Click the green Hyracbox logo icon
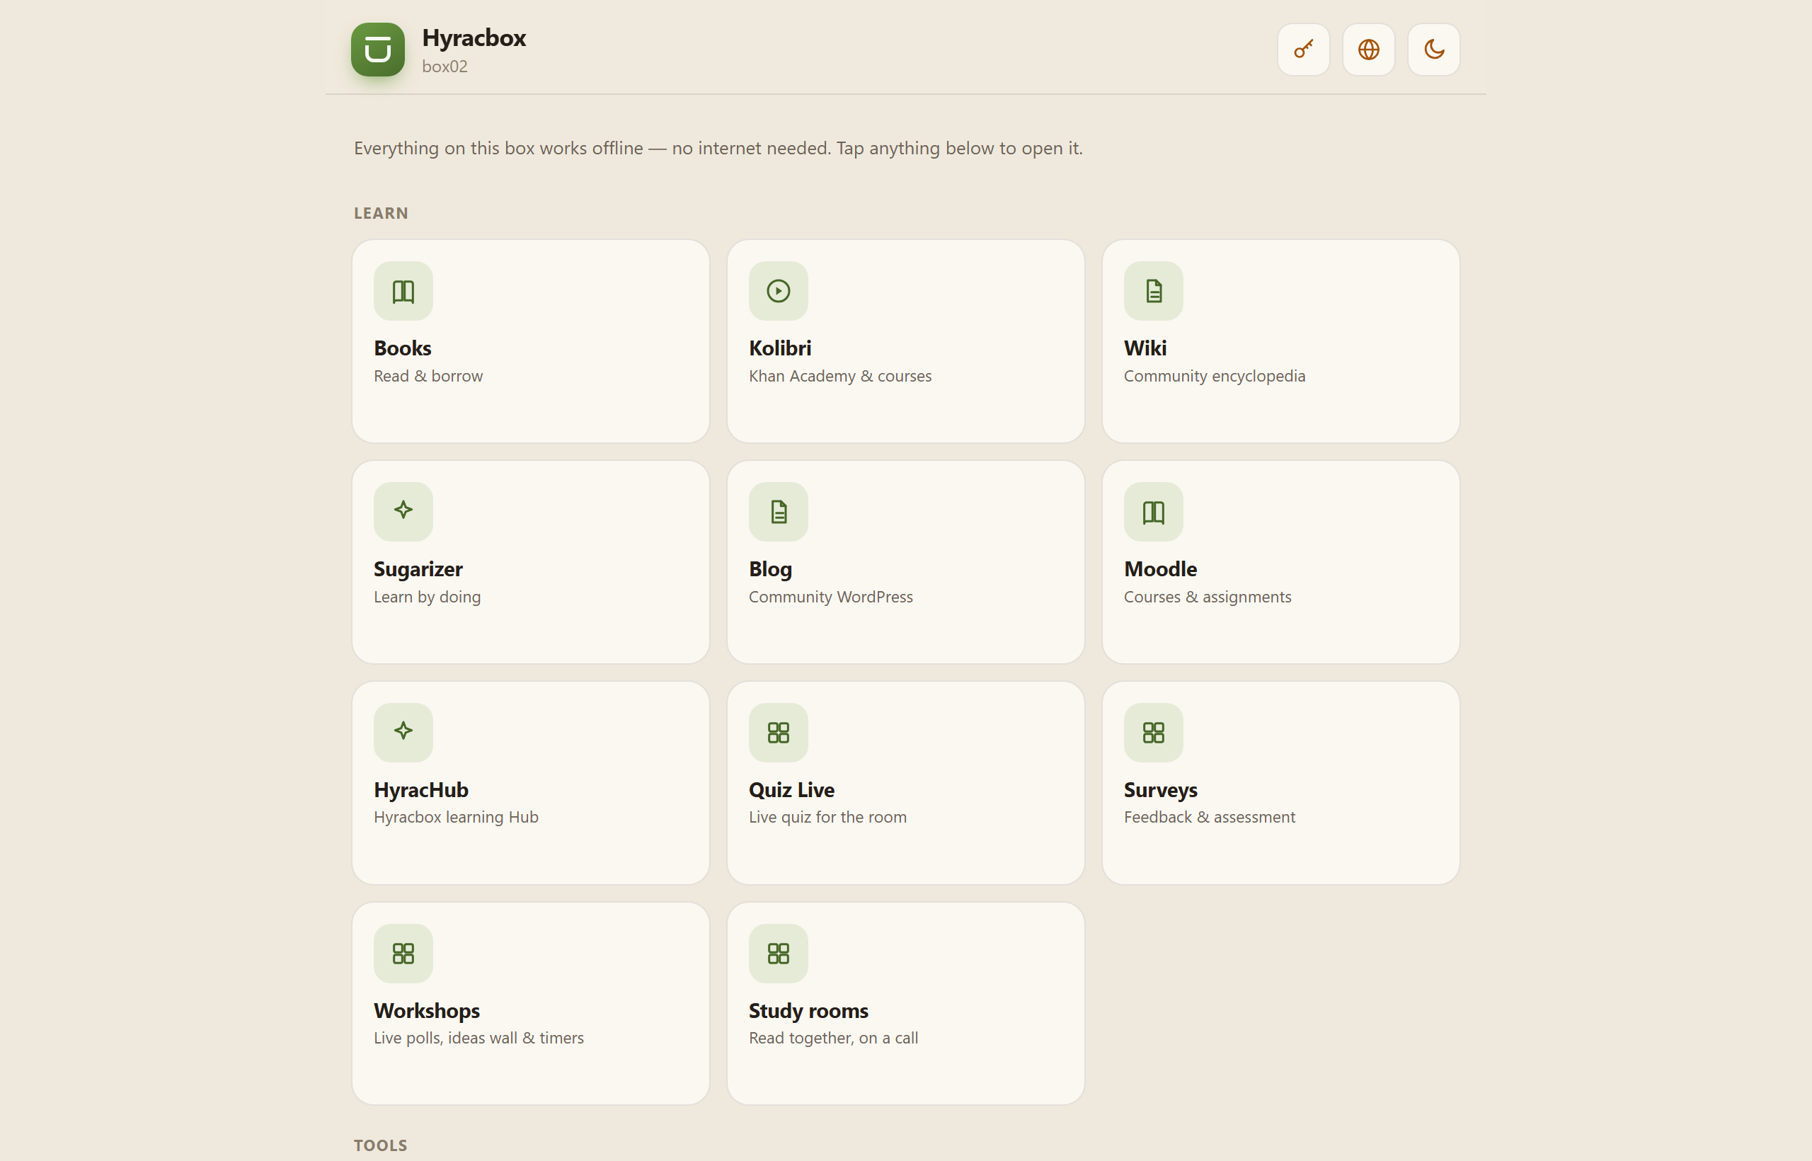 tap(378, 50)
